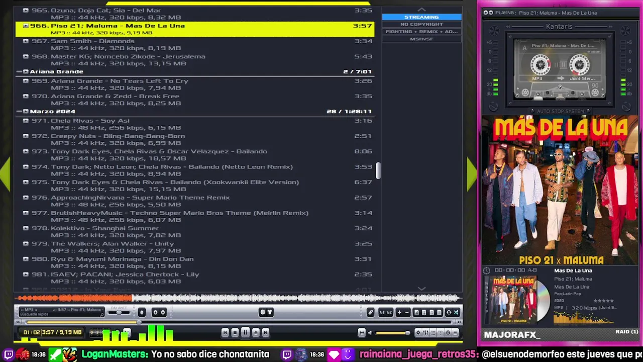Click the forward arrow beside PLAYING label
Viewport: 643px width, 362px height.
coord(491,13)
